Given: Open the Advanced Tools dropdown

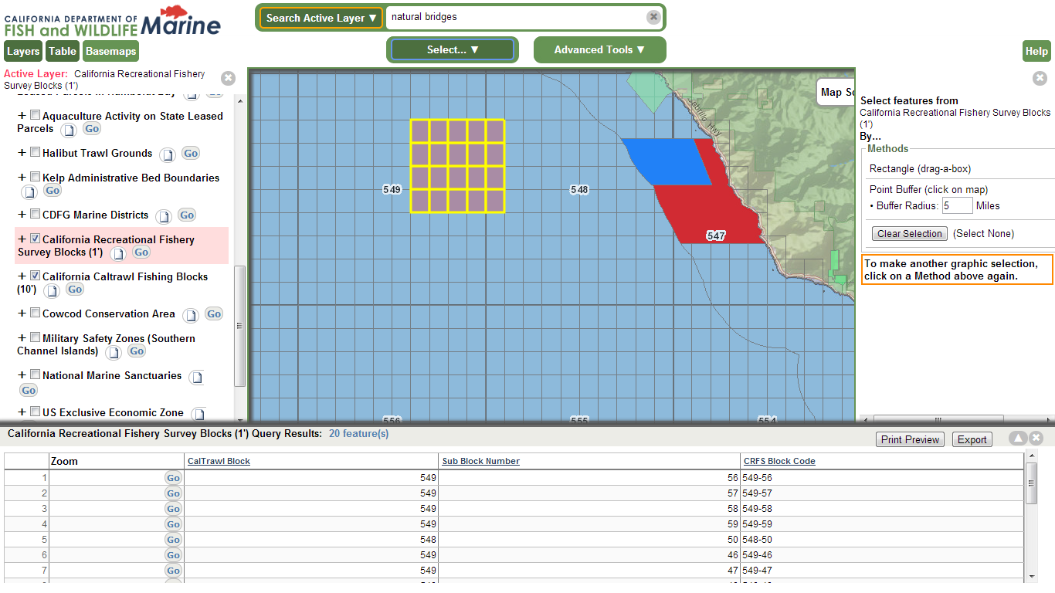Looking at the screenshot, I should click(x=599, y=49).
